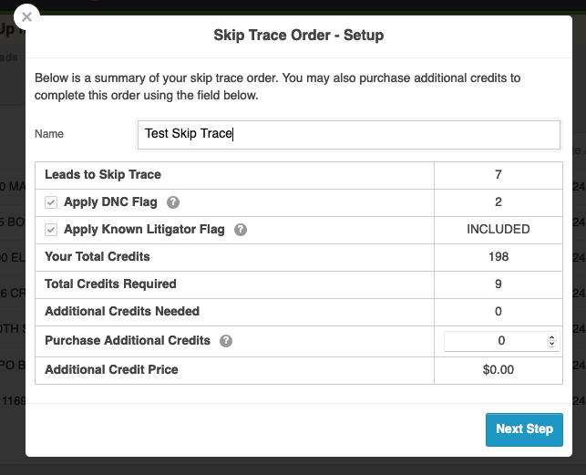Select the Apply DNC Flag label text
Image resolution: width=586 pixels, height=475 pixels.
pos(110,202)
